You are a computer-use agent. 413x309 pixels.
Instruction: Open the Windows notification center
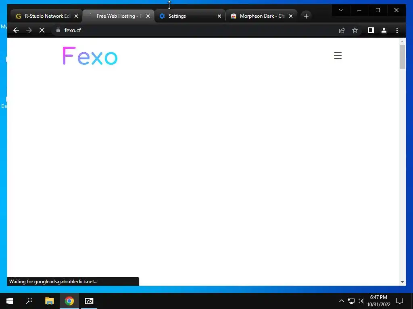click(x=400, y=301)
